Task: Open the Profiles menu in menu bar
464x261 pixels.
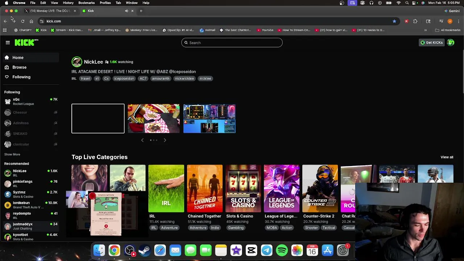Action: pyautogui.click(x=105, y=3)
